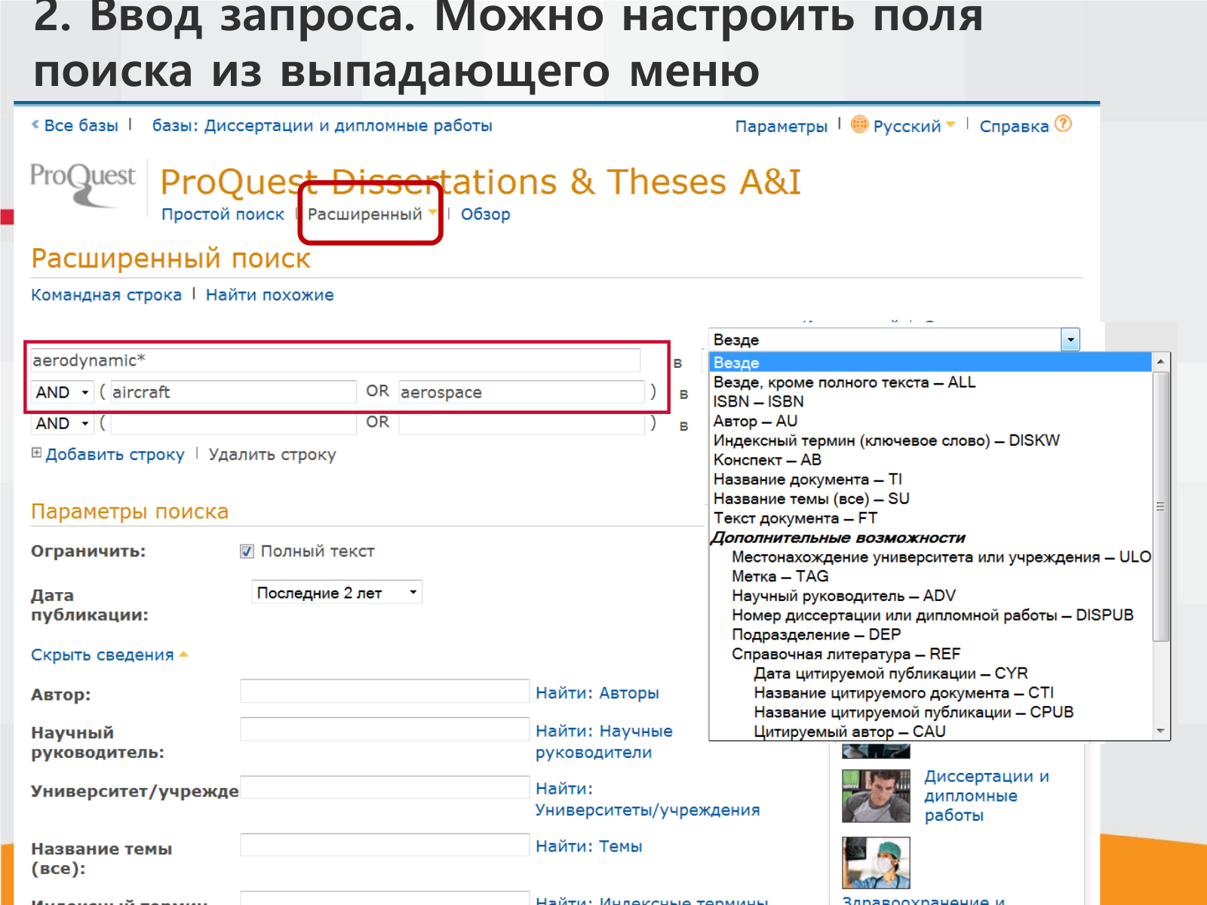Viewport: 1207px width, 905px height.
Task: Select Метка – TAG option
Action: [780, 576]
